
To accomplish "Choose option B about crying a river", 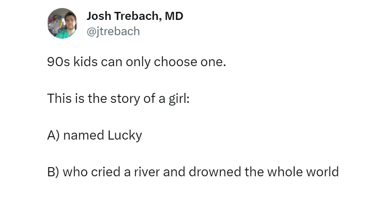I will coord(193,172).
